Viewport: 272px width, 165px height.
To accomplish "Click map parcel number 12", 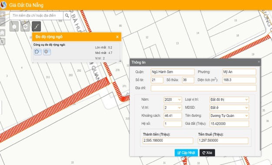I will tap(147, 37).
